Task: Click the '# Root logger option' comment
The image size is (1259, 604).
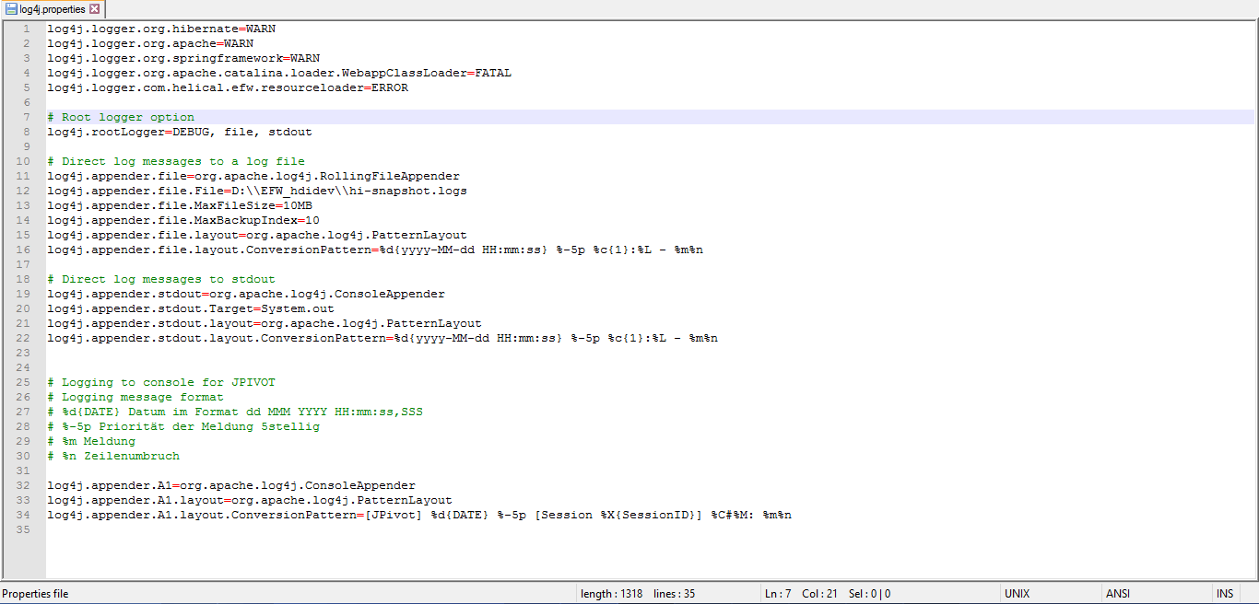Action: (121, 117)
